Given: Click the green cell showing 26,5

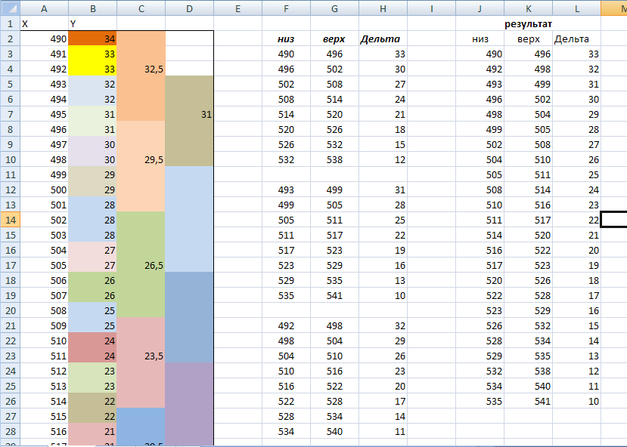Looking at the screenshot, I should point(141,265).
